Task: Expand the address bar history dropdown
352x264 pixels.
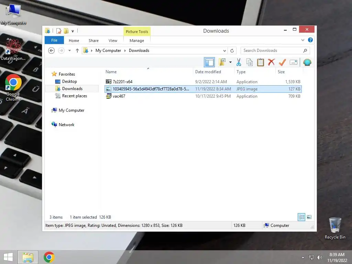Action: tap(224, 51)
